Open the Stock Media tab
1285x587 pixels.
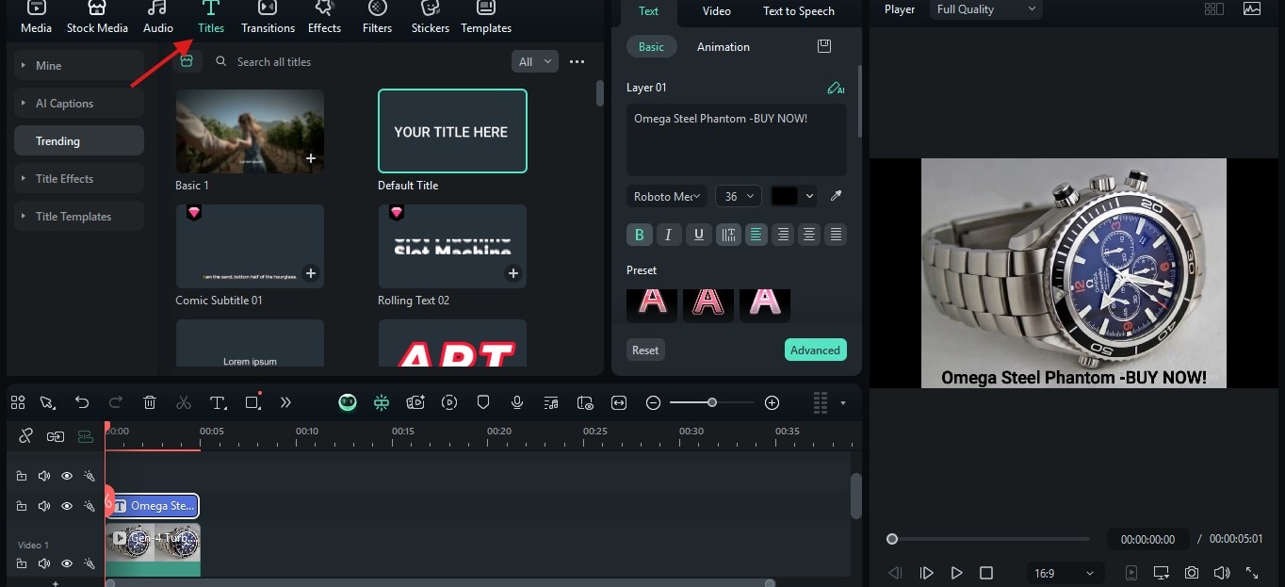pyautogui.click(x=97, y=18)
